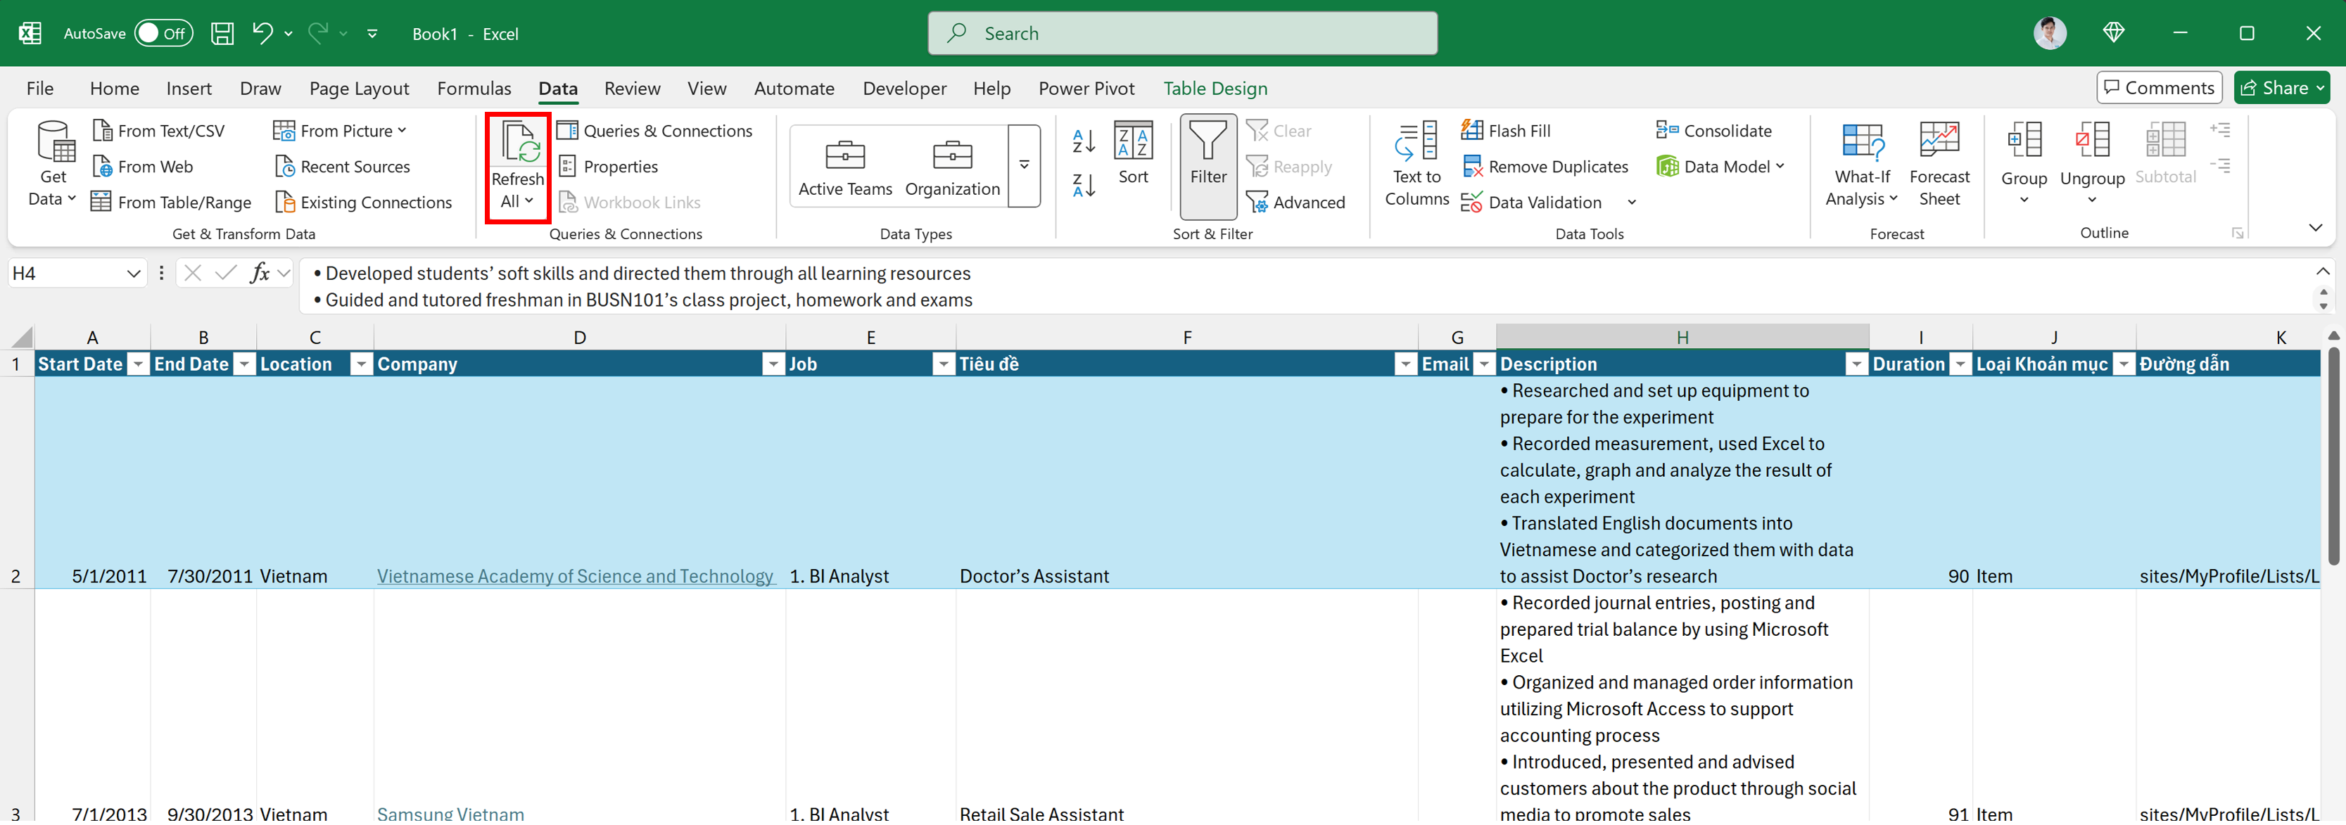This screenshot has width=2346, height=825.
Task: Open the File menu
Action: pos(40,89)
